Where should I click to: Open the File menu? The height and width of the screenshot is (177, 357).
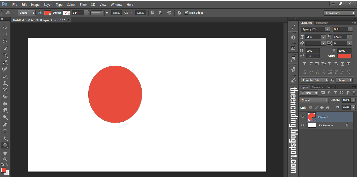[x=15, y=5]
